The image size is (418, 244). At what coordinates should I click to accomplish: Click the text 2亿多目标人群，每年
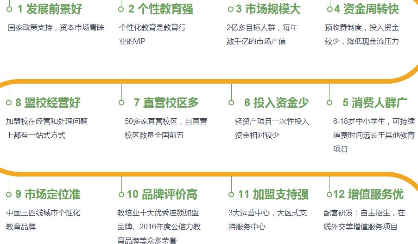[262, 28]
